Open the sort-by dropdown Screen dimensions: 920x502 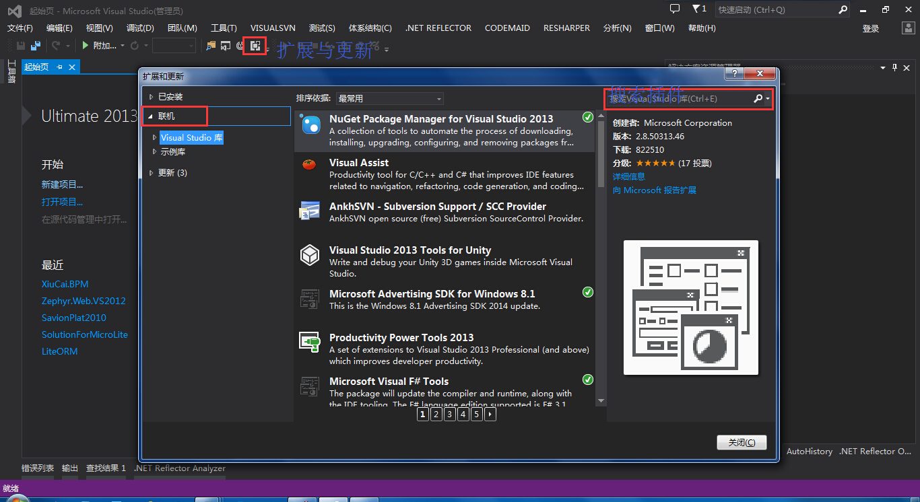(x=389, y=98)
